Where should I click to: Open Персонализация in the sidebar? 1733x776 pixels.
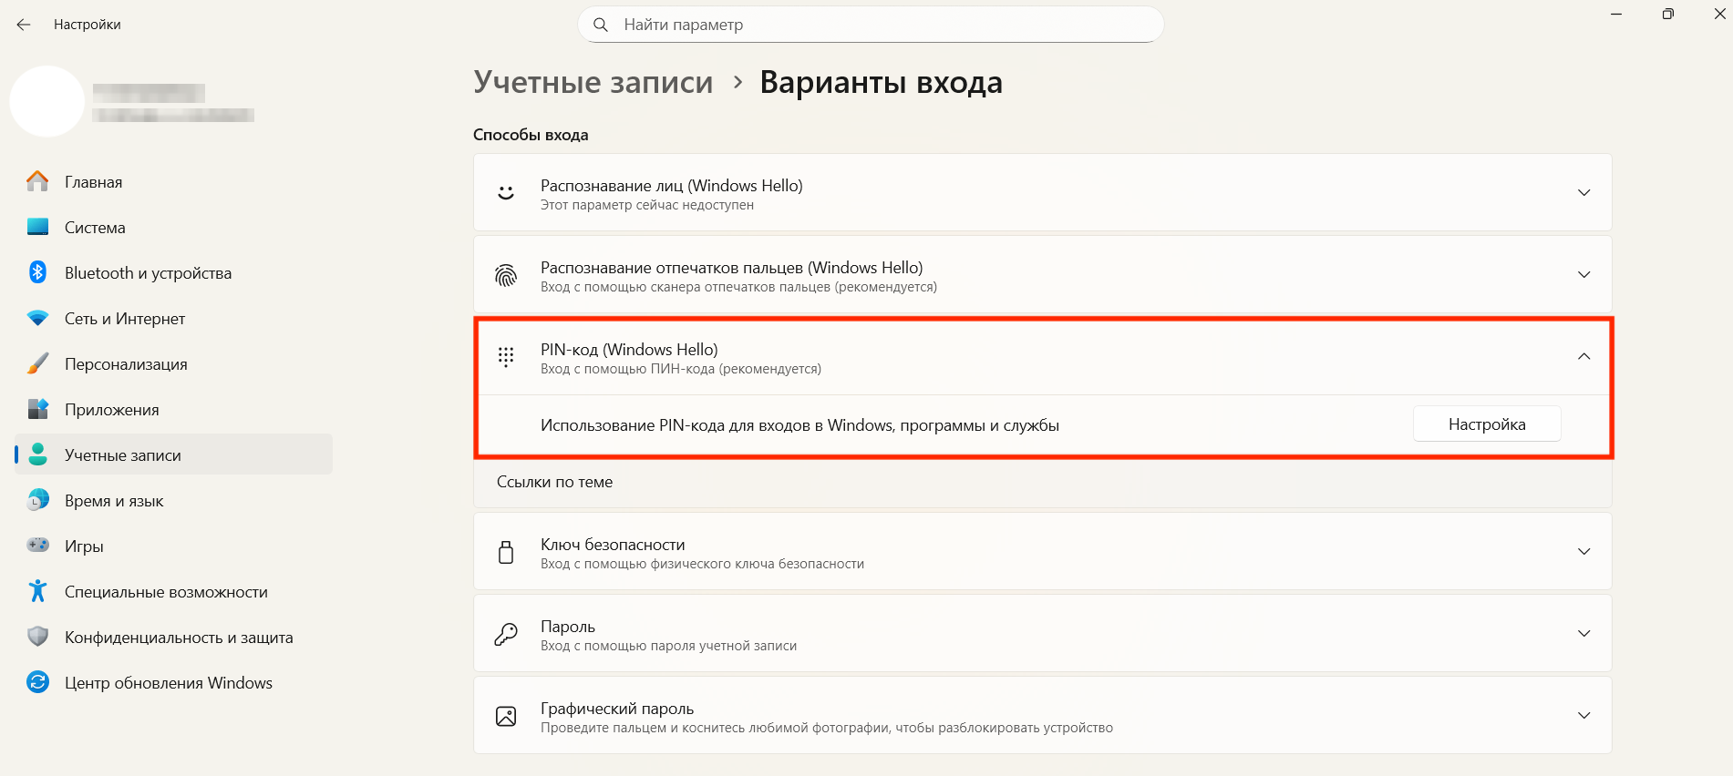tap(126, 364)
